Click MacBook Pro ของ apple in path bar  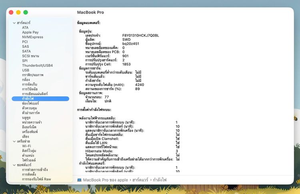tap(106, 180)
